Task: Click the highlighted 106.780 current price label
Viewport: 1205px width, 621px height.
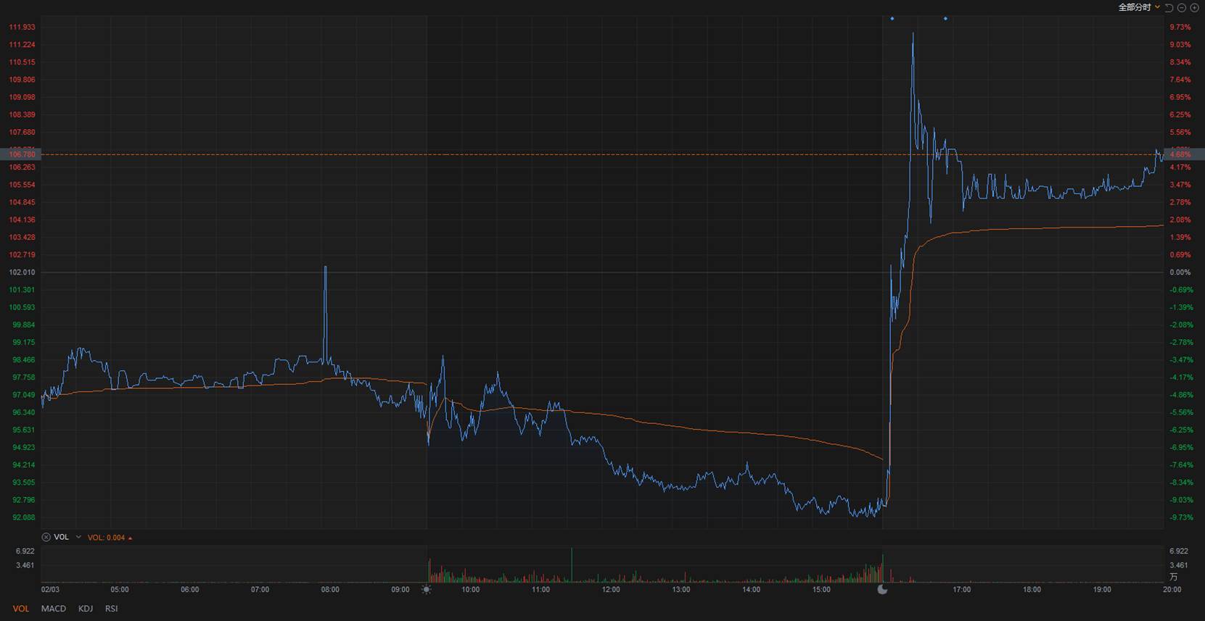Action: coord(22,154)
